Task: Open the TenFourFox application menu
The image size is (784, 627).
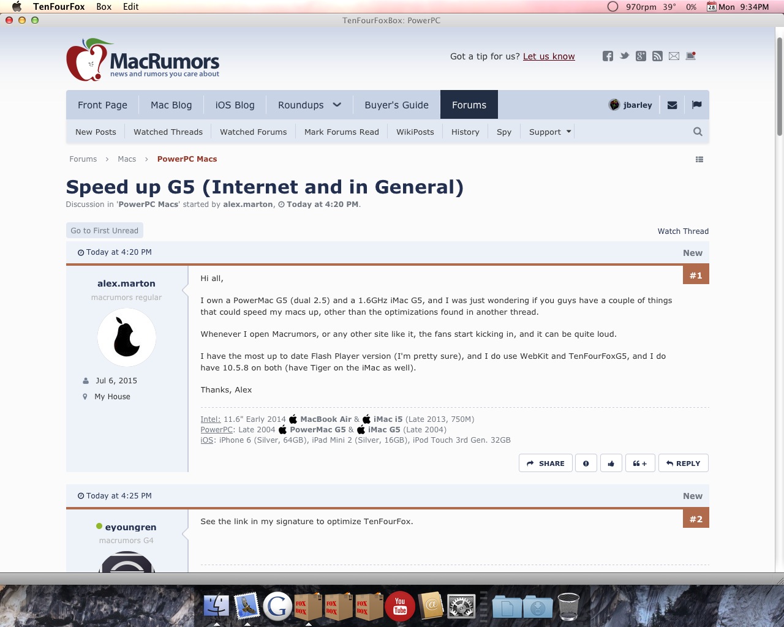Action: coord(59,7)
